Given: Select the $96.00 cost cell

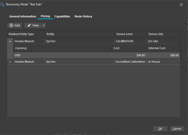Looking at the screenshot, I should [129, 55].
